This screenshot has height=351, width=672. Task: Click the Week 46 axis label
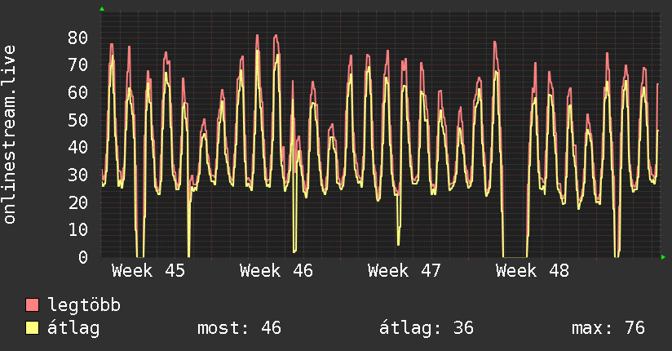click(x=276, y=271)
